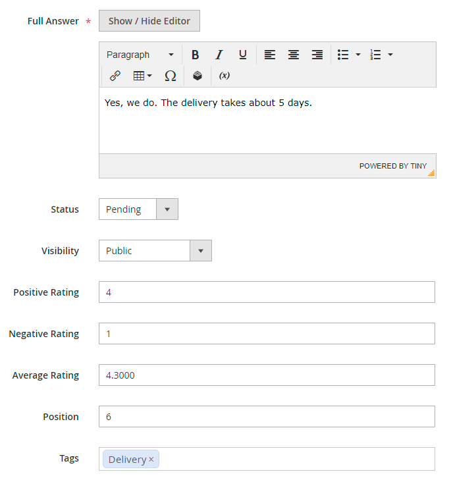Align text right in editor
451x480 pixels.
[x=317, y=55]
